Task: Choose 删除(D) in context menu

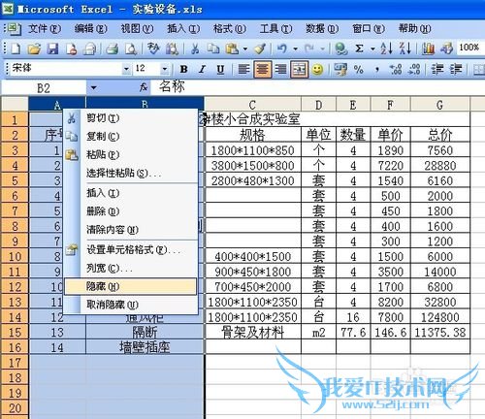Action: coord(131,211)
